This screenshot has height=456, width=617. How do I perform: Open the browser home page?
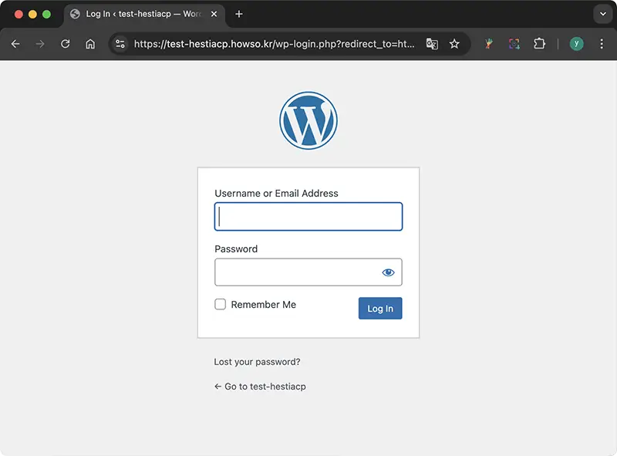click(x=90, y=44)
